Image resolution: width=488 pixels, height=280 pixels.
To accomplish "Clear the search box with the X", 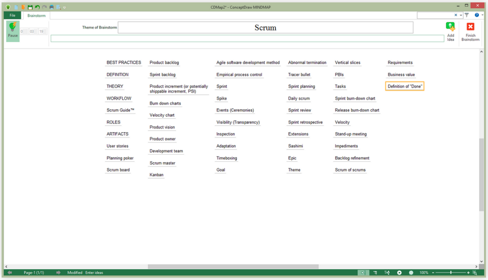I will [456, 15].
